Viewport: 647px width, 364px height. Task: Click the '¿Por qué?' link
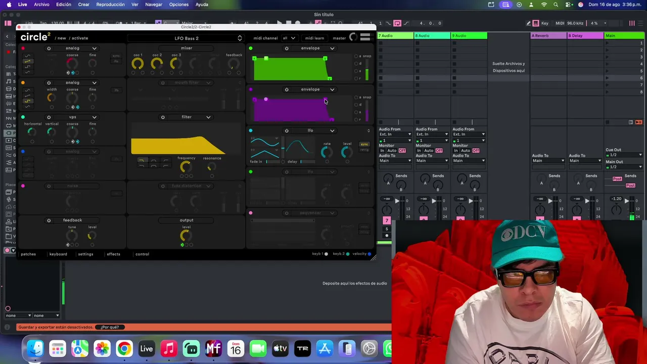pos(110,327)
